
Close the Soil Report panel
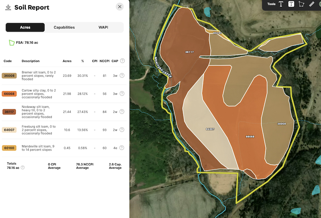(120, 7)
